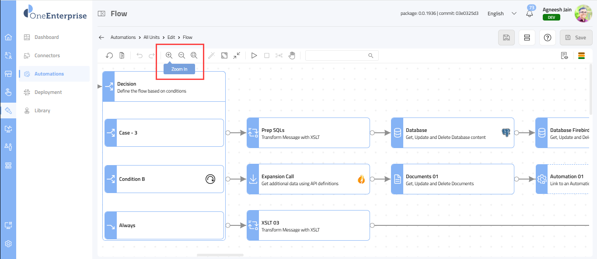This screenshot has height=259, width=597.
Task: Click the refresh icon in flow toolbar
Action: click(x=109, y=55)
